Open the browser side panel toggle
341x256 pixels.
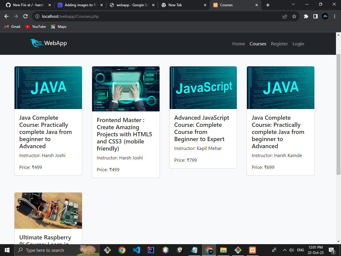pyautogui.click(x=315, y=16)
